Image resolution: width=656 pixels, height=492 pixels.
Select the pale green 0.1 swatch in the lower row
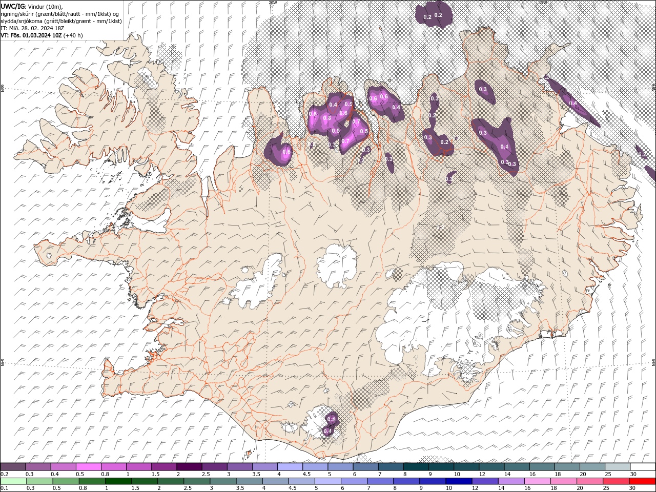[14, 481]
